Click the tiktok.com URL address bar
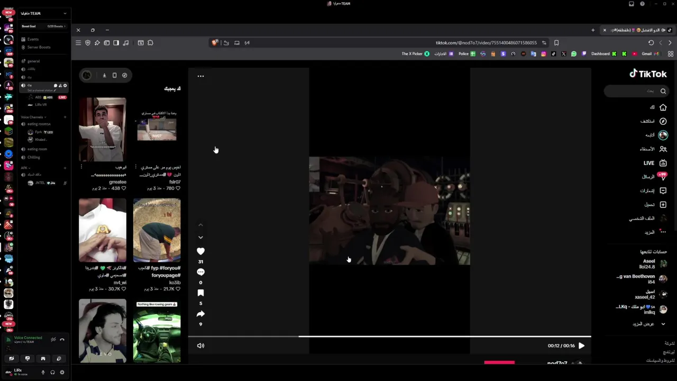 click(x=486, y=43)
